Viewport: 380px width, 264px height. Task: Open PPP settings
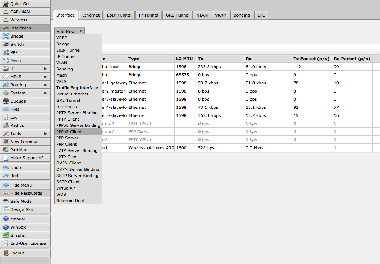coord(15,52)
